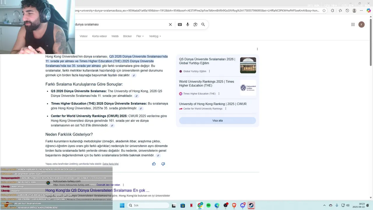
Task: Switch to the Webb search tab
Action: tap(115, 36)
